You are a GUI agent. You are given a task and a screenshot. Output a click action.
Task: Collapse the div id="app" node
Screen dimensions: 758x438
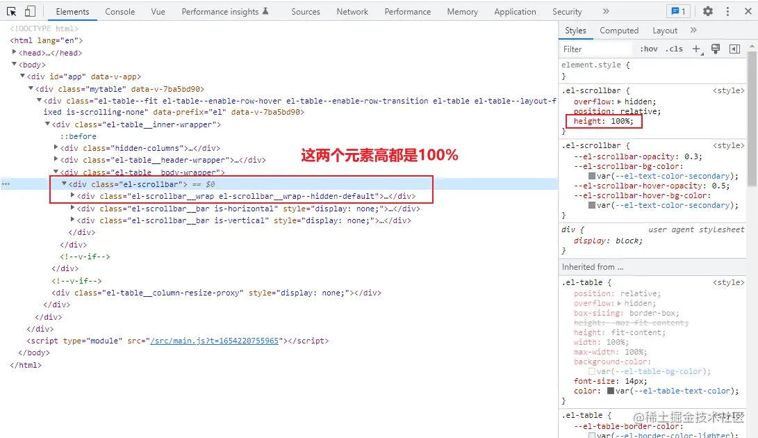point(22,76)
